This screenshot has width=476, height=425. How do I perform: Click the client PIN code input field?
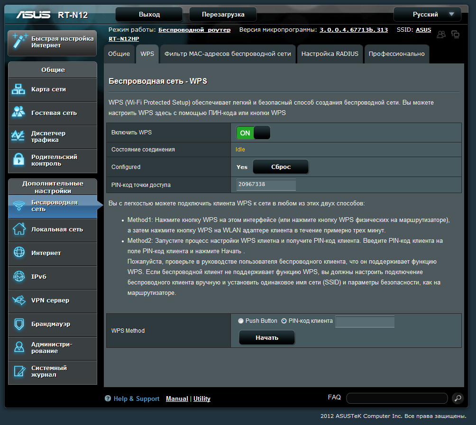(x=365, y=321)
